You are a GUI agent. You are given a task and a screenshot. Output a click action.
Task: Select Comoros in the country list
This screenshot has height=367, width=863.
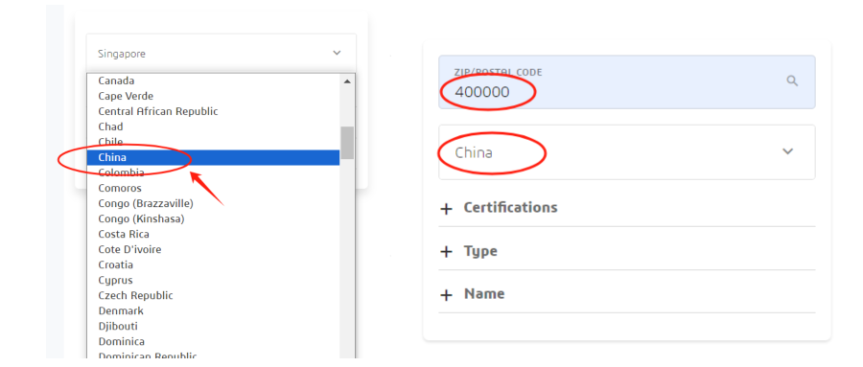(213, 188)
